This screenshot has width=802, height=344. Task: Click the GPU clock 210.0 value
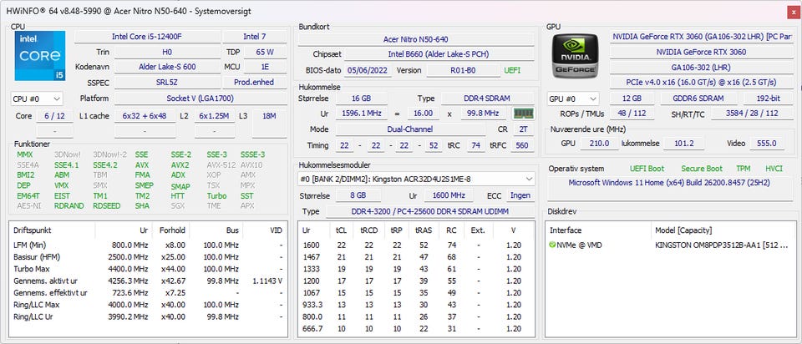[x=599, y=144]
